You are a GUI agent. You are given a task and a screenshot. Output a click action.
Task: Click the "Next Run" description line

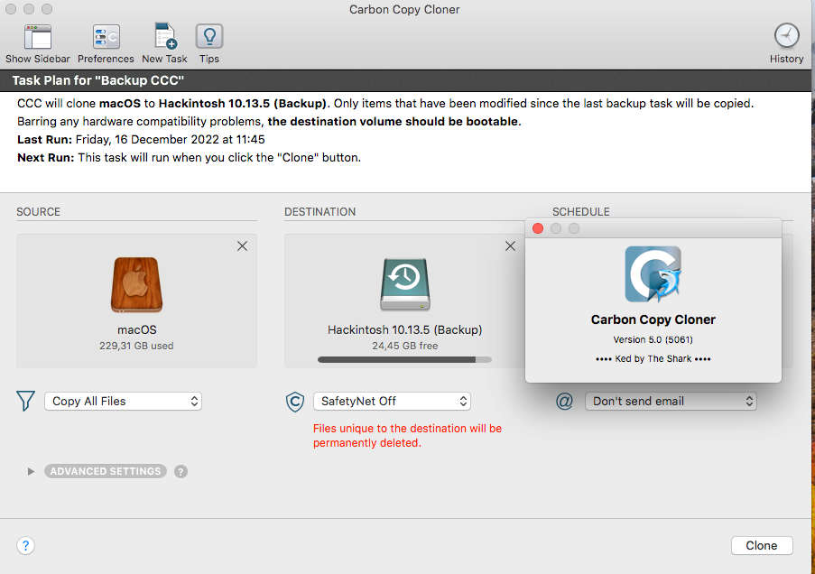click(190, 158)
